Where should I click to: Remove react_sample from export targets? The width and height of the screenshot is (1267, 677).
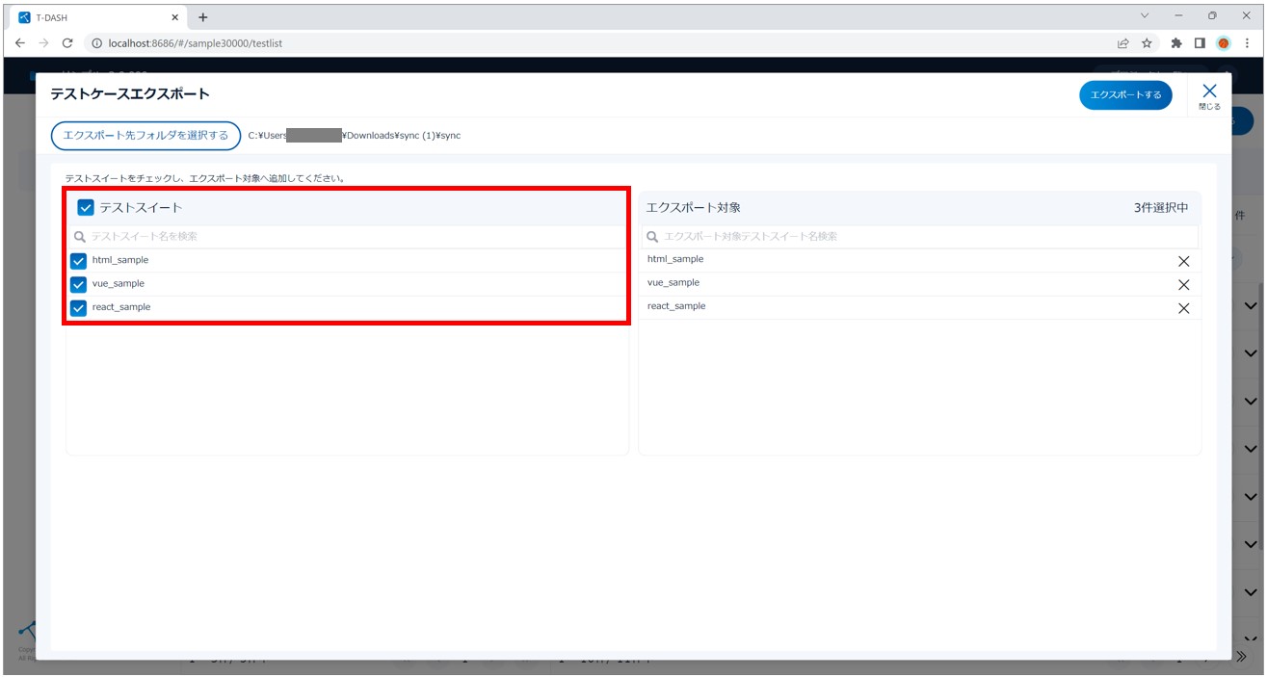click(x=1183, y=308)
